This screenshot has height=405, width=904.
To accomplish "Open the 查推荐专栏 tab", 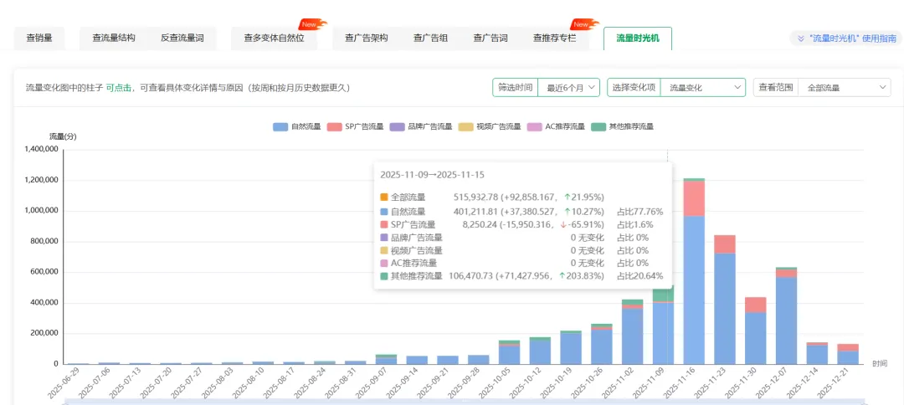I will pos(554,38).
